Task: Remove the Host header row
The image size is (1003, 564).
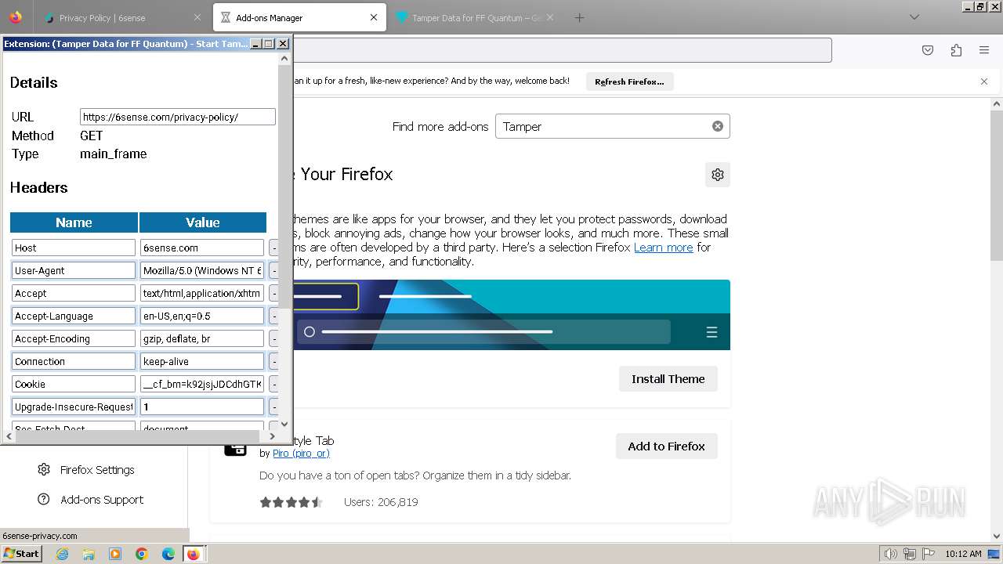Action: click(273, 248)
